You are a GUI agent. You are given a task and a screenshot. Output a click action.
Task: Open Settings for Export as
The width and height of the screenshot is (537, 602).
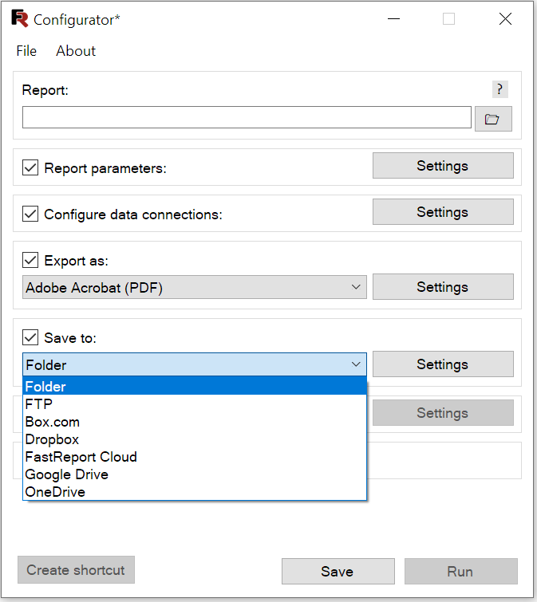pos(443,286)
